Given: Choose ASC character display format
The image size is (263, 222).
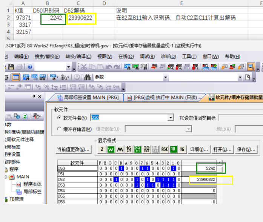Looking at the screenshot, I should pyautogui.click(x=165, y=149).
